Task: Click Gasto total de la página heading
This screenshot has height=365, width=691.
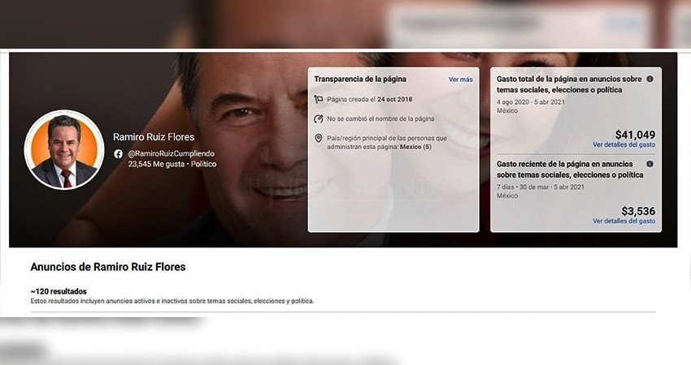Action: [x=569, y=84]
